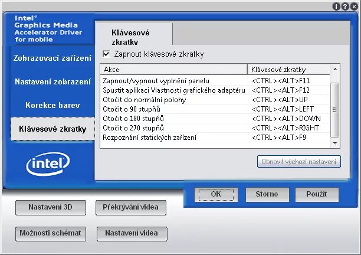
Task: Open Překrývání videa settings
Action: 131,207
